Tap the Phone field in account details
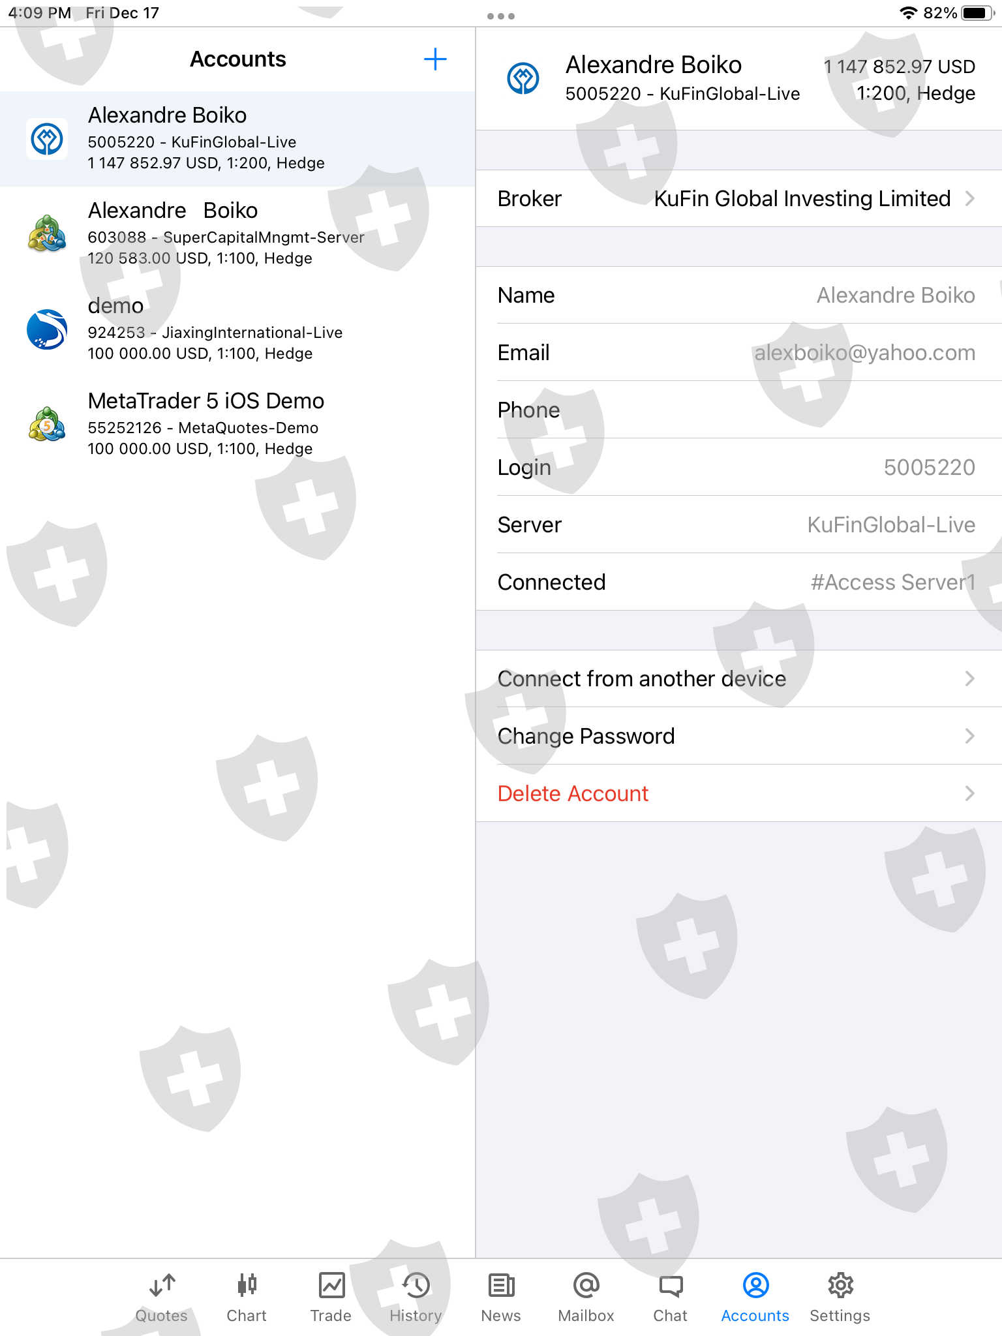The width and height of the screenshot is (1002, 1336). [739, 410]
